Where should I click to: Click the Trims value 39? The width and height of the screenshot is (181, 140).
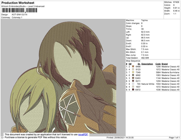142,29
